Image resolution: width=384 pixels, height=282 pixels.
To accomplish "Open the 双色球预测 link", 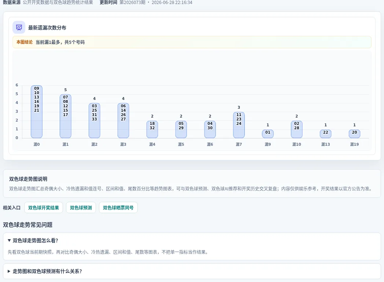I will 81,208.
